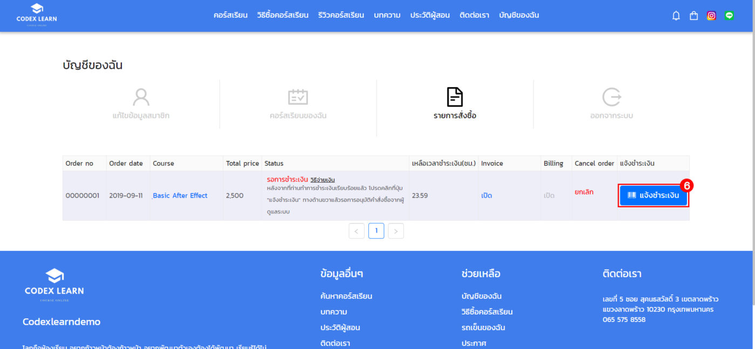This screenshot has width=755, height=349.
Task: Select the edit member profile icon
Action: (141, 97)
